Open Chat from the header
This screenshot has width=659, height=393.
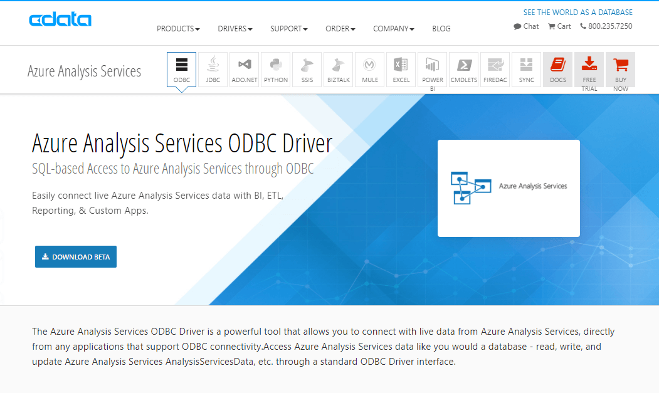coord(526,26)
